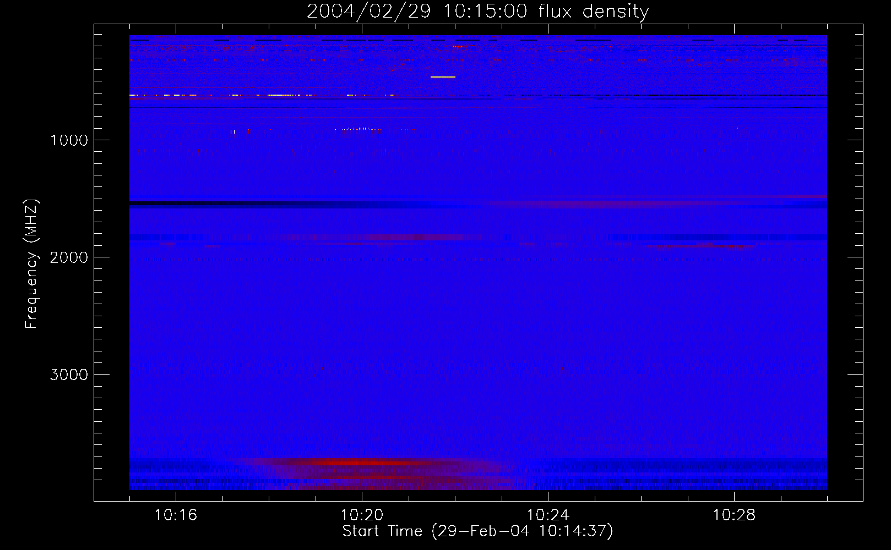Click the 10:28 time tick label
This screenshot has width=891, height=550.
[734, 515]
